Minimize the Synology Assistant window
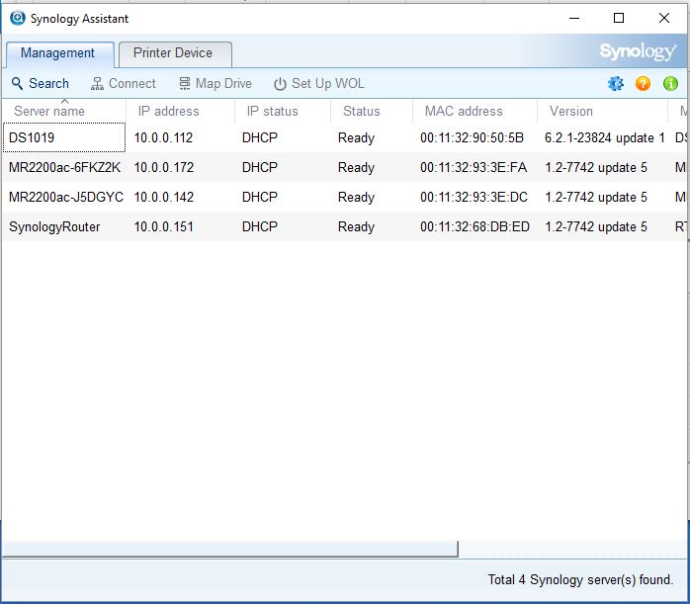Viewport: 690px width, 604px height. point(574,18)
